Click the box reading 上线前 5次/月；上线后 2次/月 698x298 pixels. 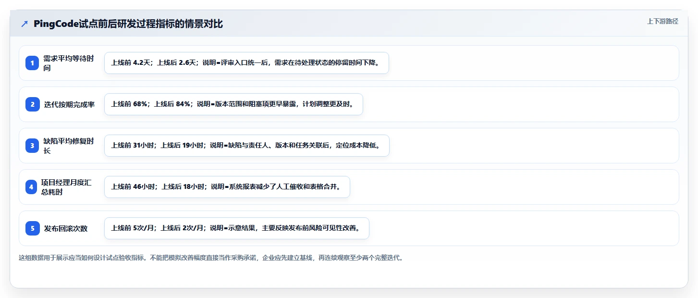tap(237, 228)
